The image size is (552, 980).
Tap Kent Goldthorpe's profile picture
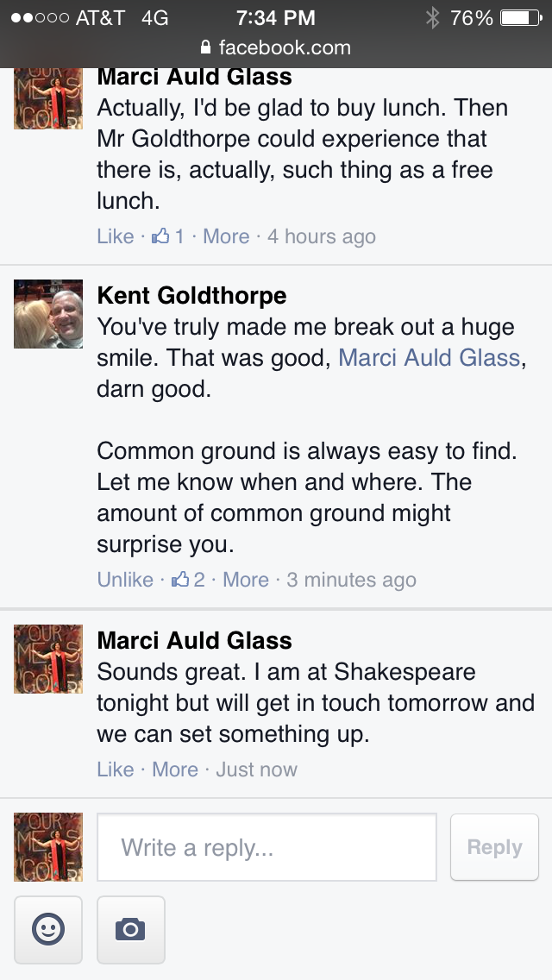(48, 314)
